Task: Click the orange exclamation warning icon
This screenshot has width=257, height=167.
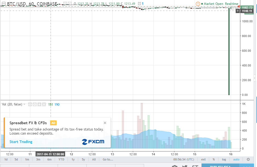Action: coord(198,4)
